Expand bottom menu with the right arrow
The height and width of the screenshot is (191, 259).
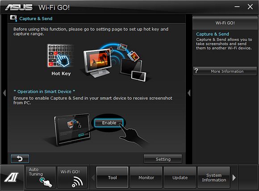coord(234,178)
